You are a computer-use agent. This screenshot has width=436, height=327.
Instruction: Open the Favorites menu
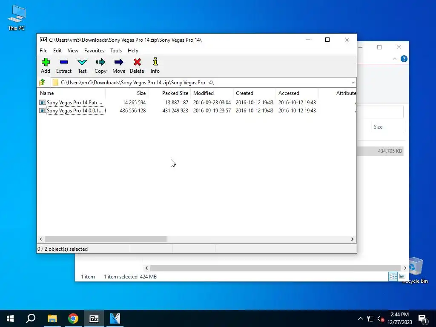click(94, 51)
